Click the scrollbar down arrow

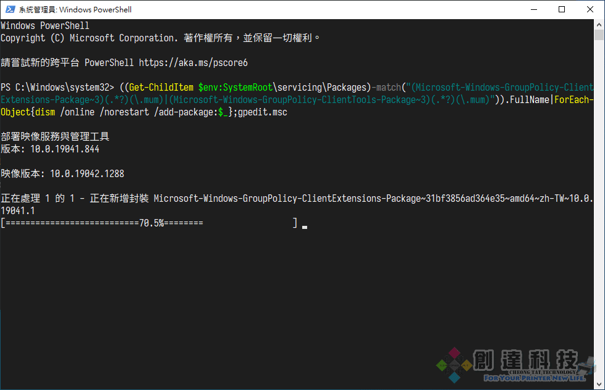click(x=599, y=384)
